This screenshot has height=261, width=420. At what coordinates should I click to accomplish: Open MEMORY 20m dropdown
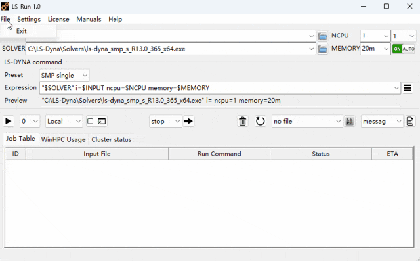click(x=375, y=49)
